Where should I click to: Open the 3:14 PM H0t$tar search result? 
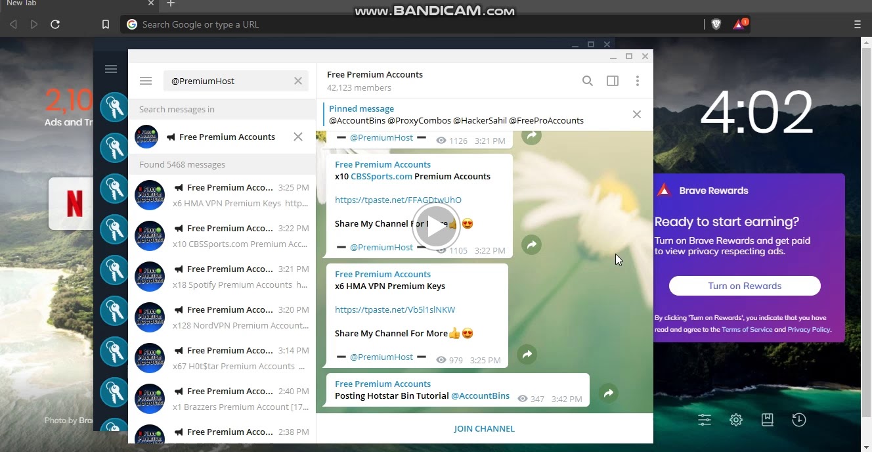(x=222, y=358)
